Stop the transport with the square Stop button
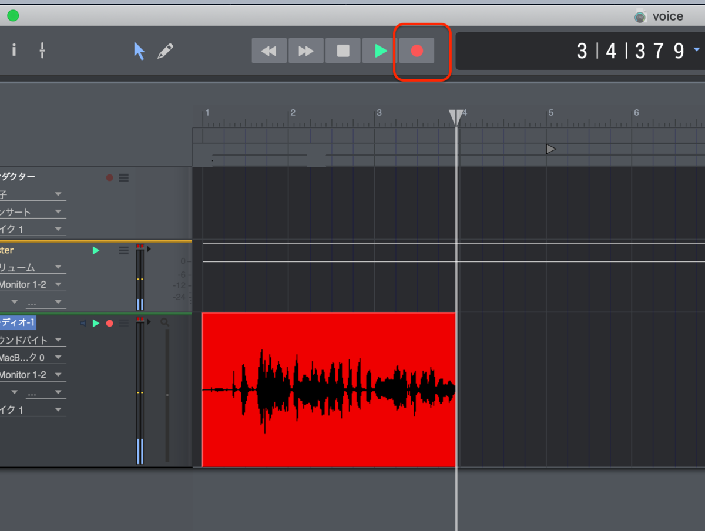 [343, 51]
